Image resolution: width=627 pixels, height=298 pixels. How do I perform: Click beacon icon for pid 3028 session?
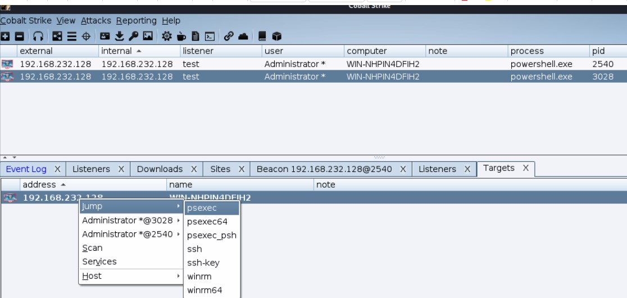7,77
